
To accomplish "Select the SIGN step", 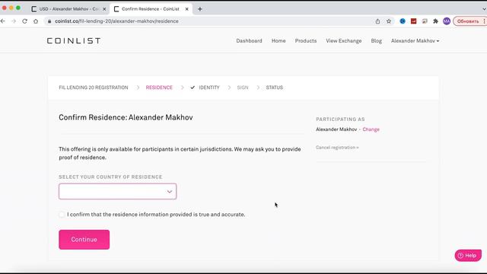I will click(243, 88).
